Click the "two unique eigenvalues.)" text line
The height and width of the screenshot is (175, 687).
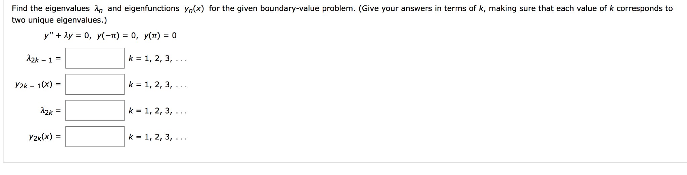click(x=59, y=20)
